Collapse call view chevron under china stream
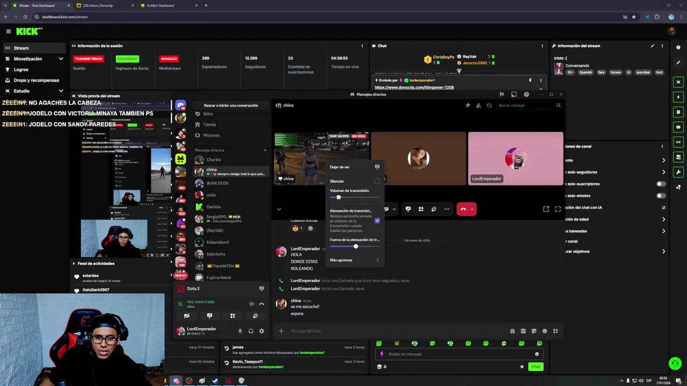Viewport: 687px width, 386px height. 279,209
